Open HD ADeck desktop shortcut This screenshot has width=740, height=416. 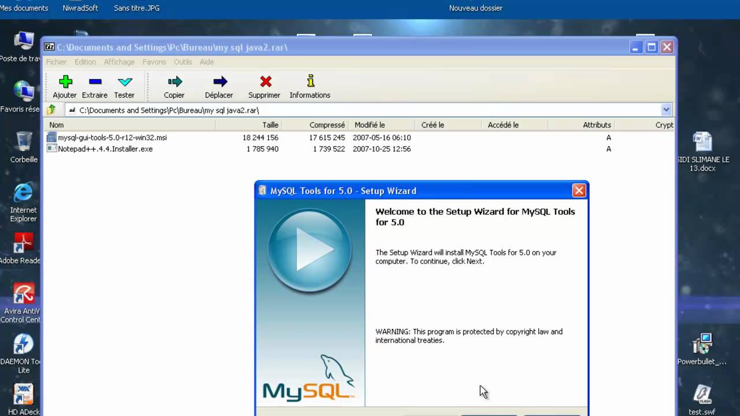pos(24,395)
